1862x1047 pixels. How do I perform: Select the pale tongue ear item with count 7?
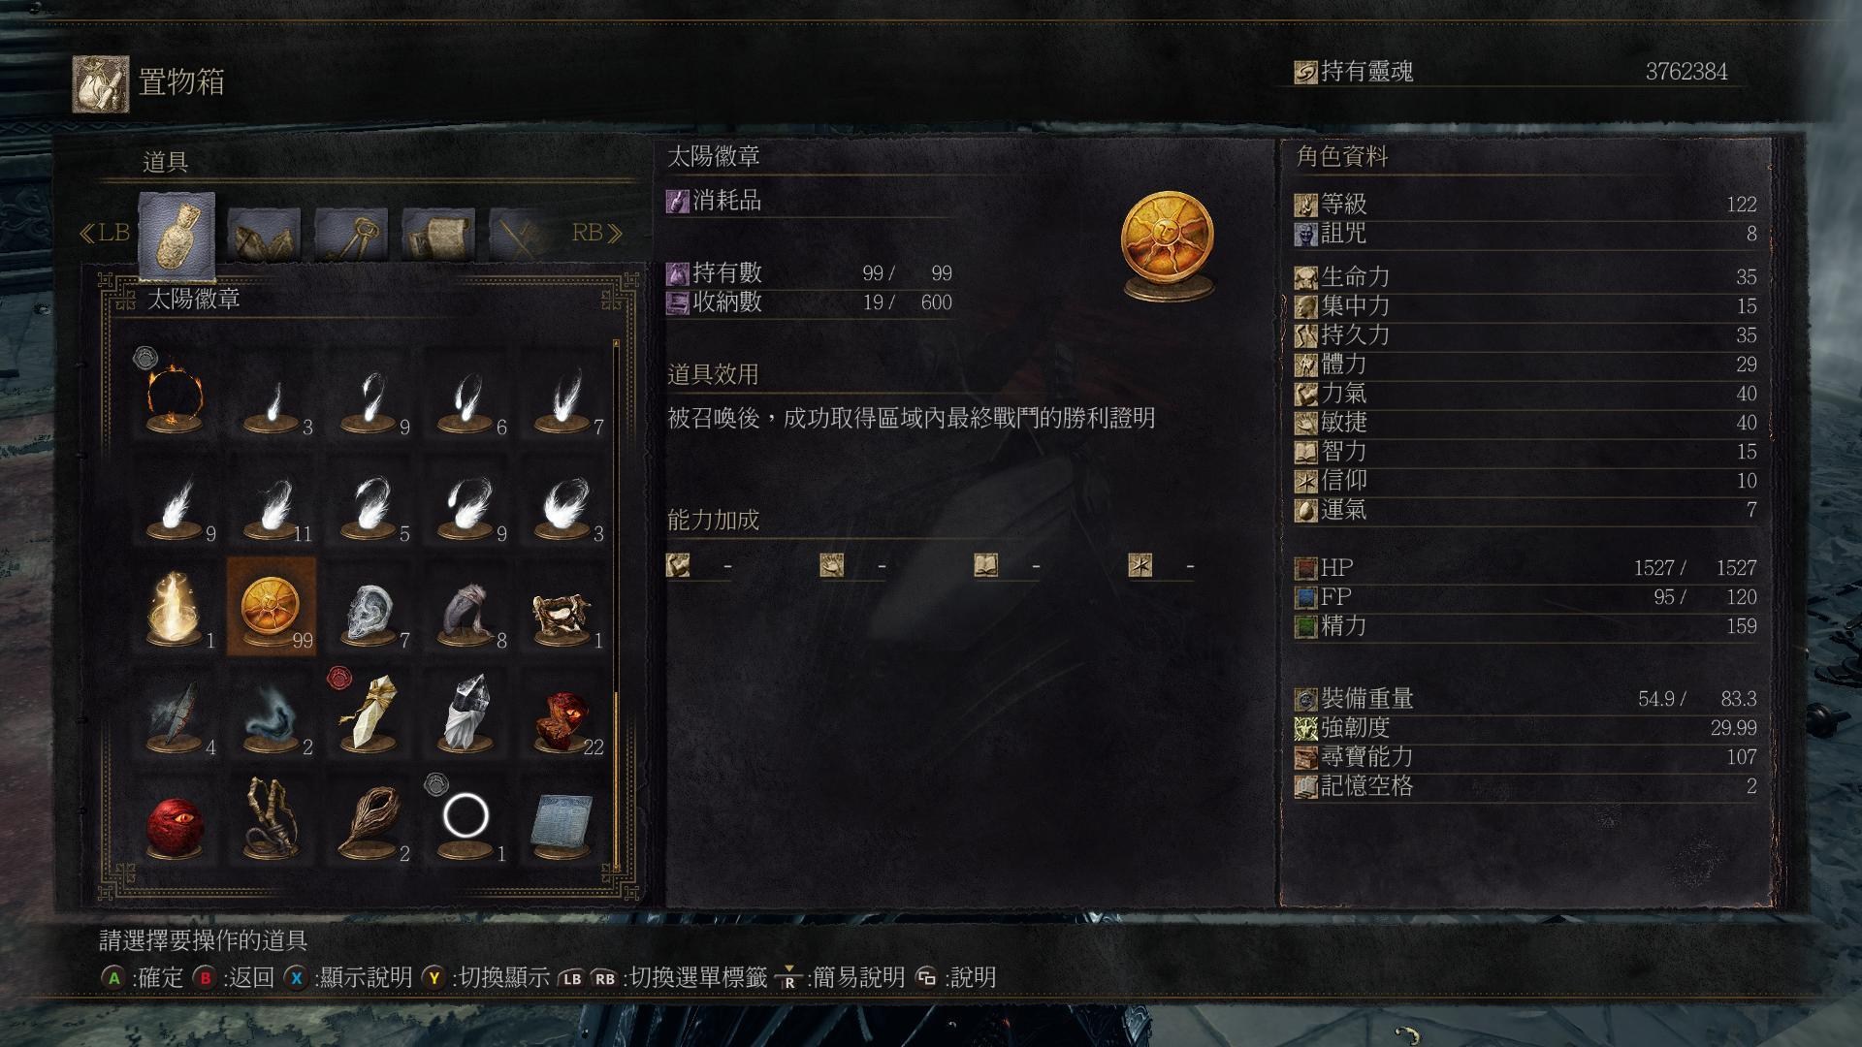(x=369, y=608)
